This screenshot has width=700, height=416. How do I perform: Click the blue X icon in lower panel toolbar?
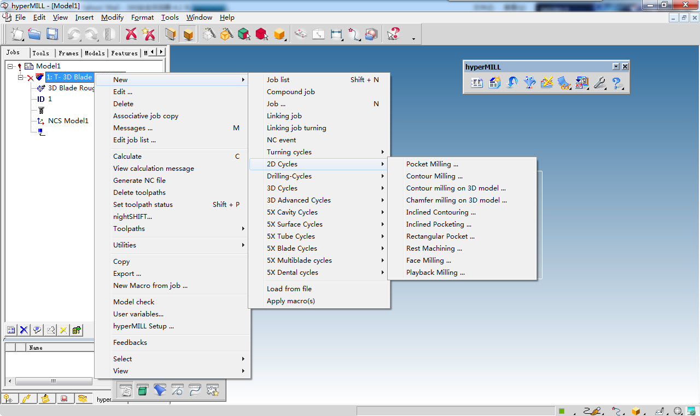pos(24,330)
